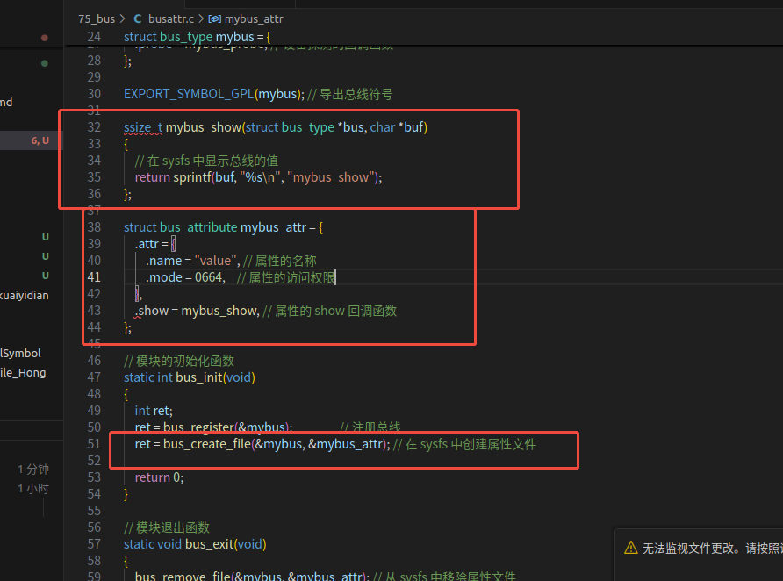Click 'int ret;' on line 49
Image resolution: width=783 pixels, height=581 pixels.
coord(154,411)
